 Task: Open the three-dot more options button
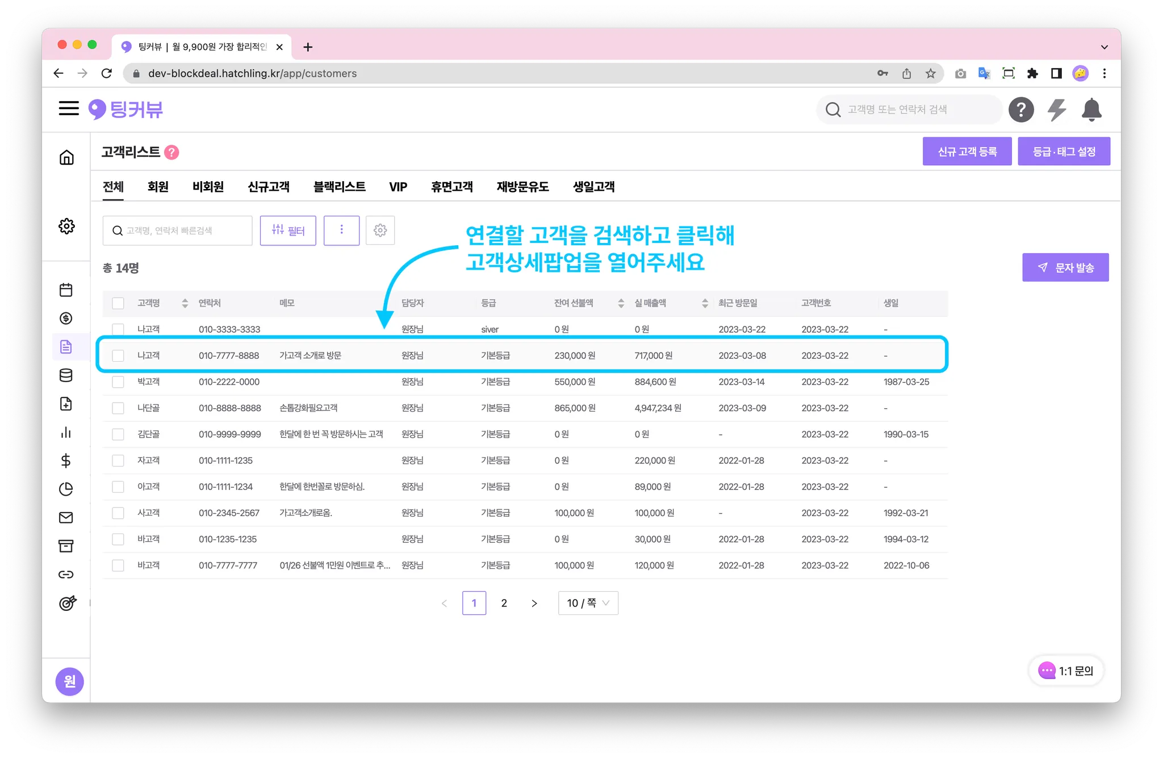[x=341, y=230]
